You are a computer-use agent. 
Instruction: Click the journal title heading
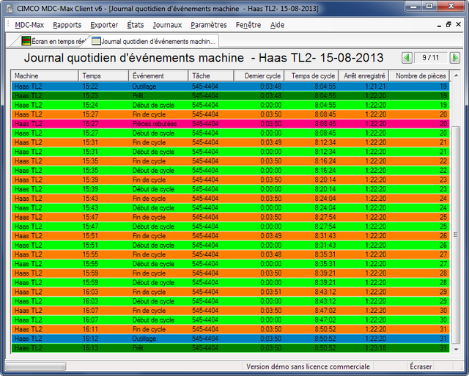click(x=204, y=58)
